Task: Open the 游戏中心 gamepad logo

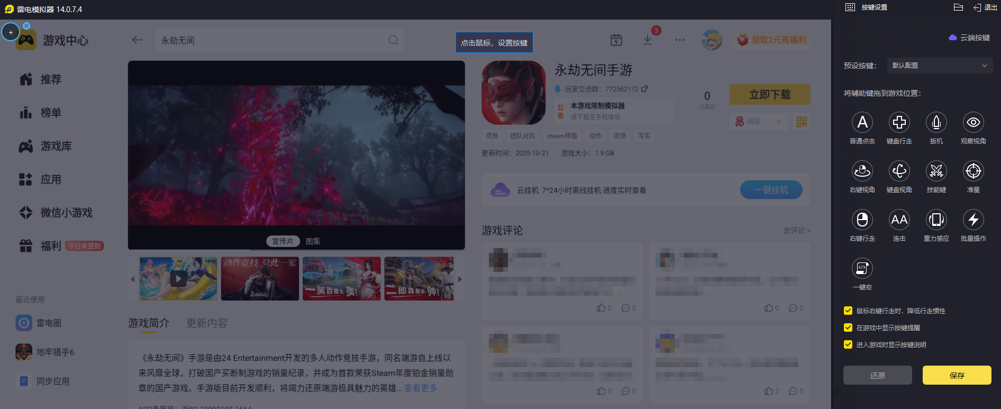Action: pyautogui.click(x=26, y=41)
